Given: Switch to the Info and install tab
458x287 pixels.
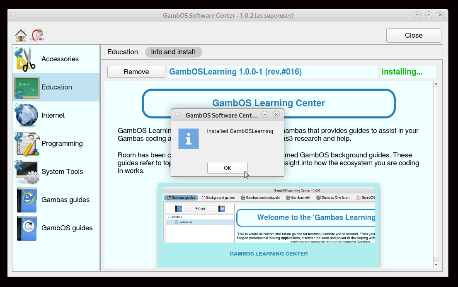Looking at the screenshot, I should (173, 52).
